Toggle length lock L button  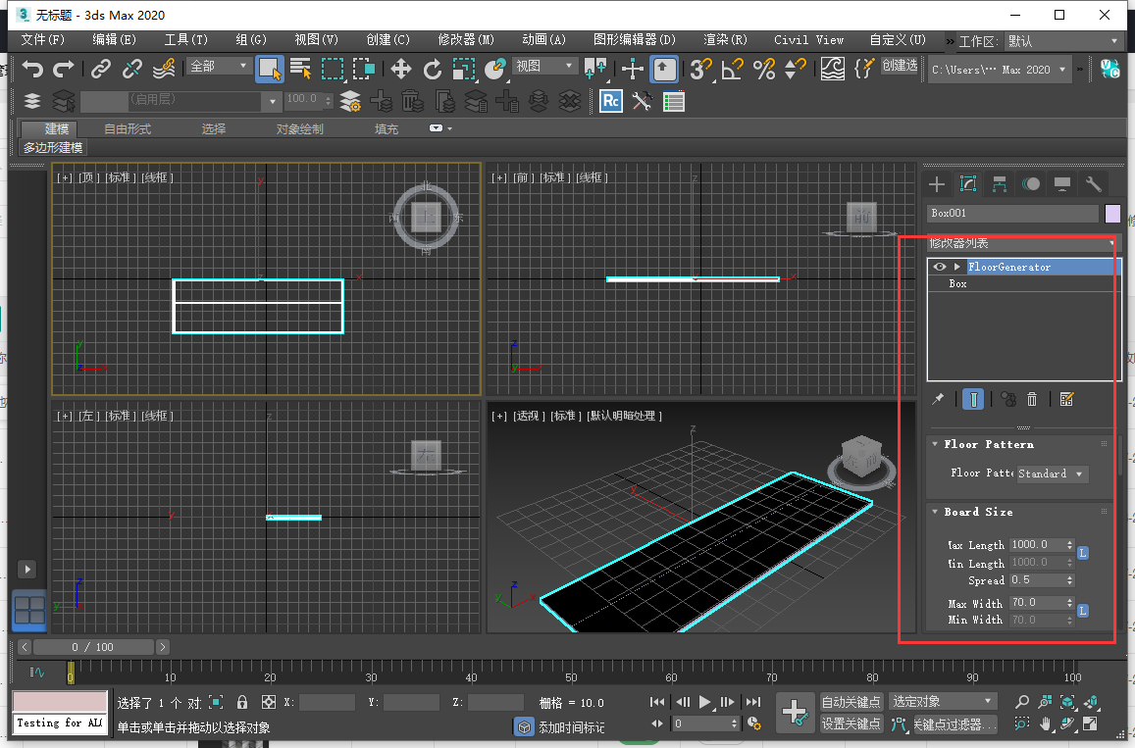[x=1083, y=554]
